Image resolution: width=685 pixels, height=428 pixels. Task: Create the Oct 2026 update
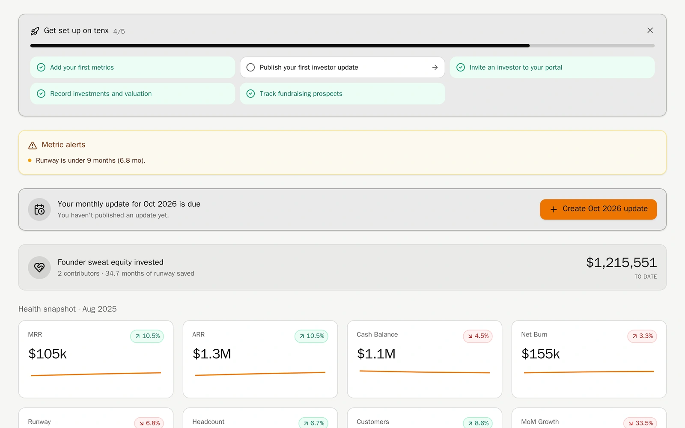[598, 209]
